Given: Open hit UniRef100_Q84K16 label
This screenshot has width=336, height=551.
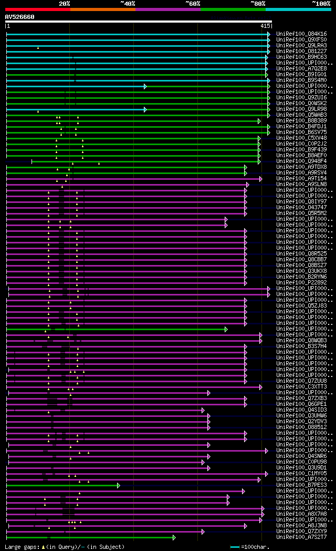Looking at the screenshot, I should (x=301, y=34).
